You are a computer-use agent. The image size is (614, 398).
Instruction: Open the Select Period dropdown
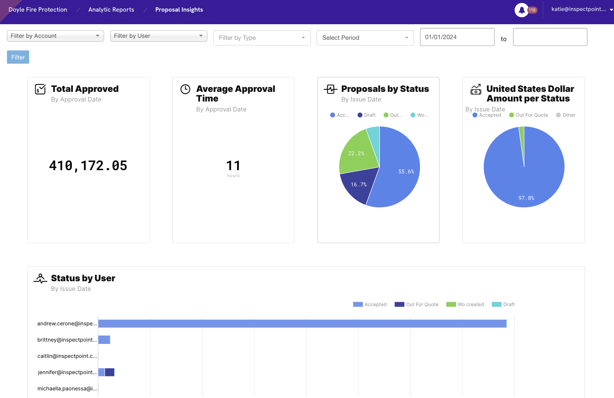point(365,38)
